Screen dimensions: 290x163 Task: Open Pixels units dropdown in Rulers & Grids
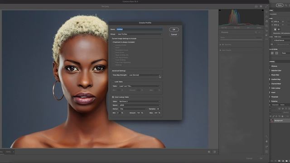(285, 53)
